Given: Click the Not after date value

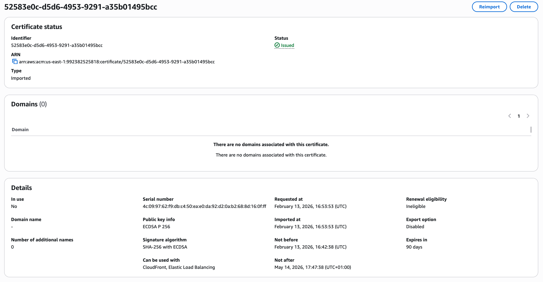Looking at the screenshot, I should tap(313, 267).
